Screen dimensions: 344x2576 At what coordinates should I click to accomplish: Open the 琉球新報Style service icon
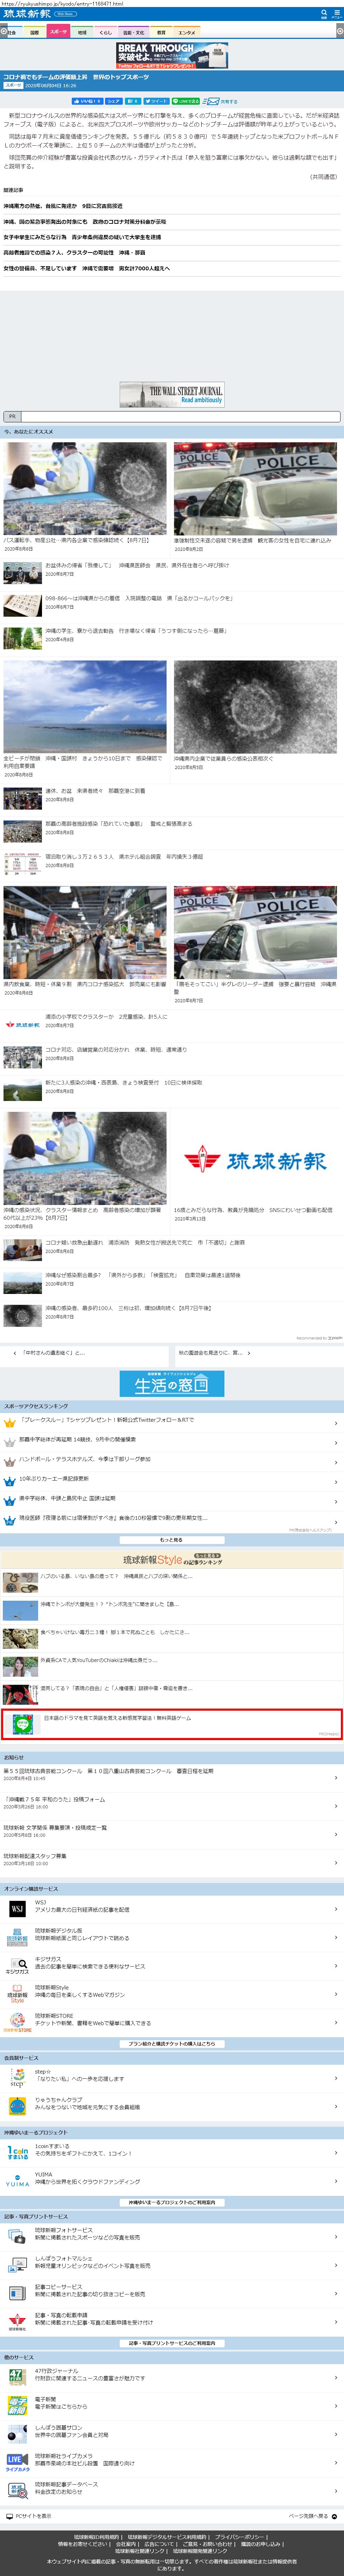point(17,1994)
